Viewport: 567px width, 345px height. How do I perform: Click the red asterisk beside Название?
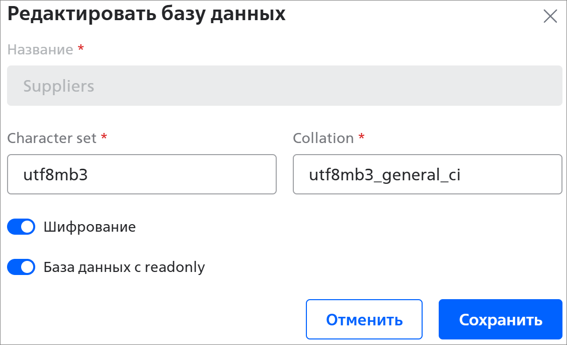(81, 48)
